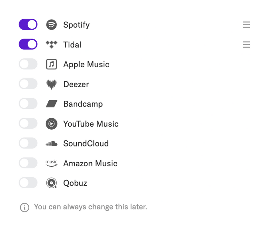Enable Apple Music
This screenshot has height=231, width=269.
28,64
